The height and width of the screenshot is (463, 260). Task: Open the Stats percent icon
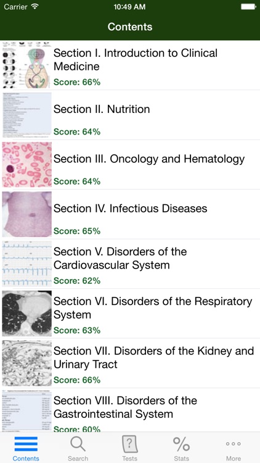[182, 444]
